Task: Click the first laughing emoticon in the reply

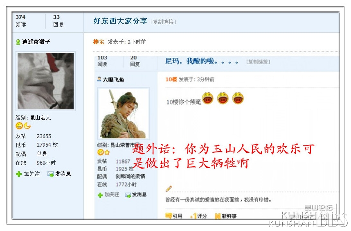Action: tap(207, 98)
